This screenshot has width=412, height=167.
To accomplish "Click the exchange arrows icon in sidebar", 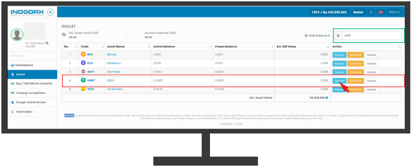I will 12,83.
